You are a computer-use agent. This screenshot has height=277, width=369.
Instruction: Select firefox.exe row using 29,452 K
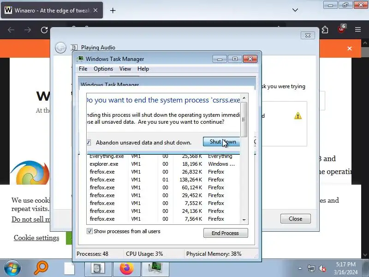point(163,195)
